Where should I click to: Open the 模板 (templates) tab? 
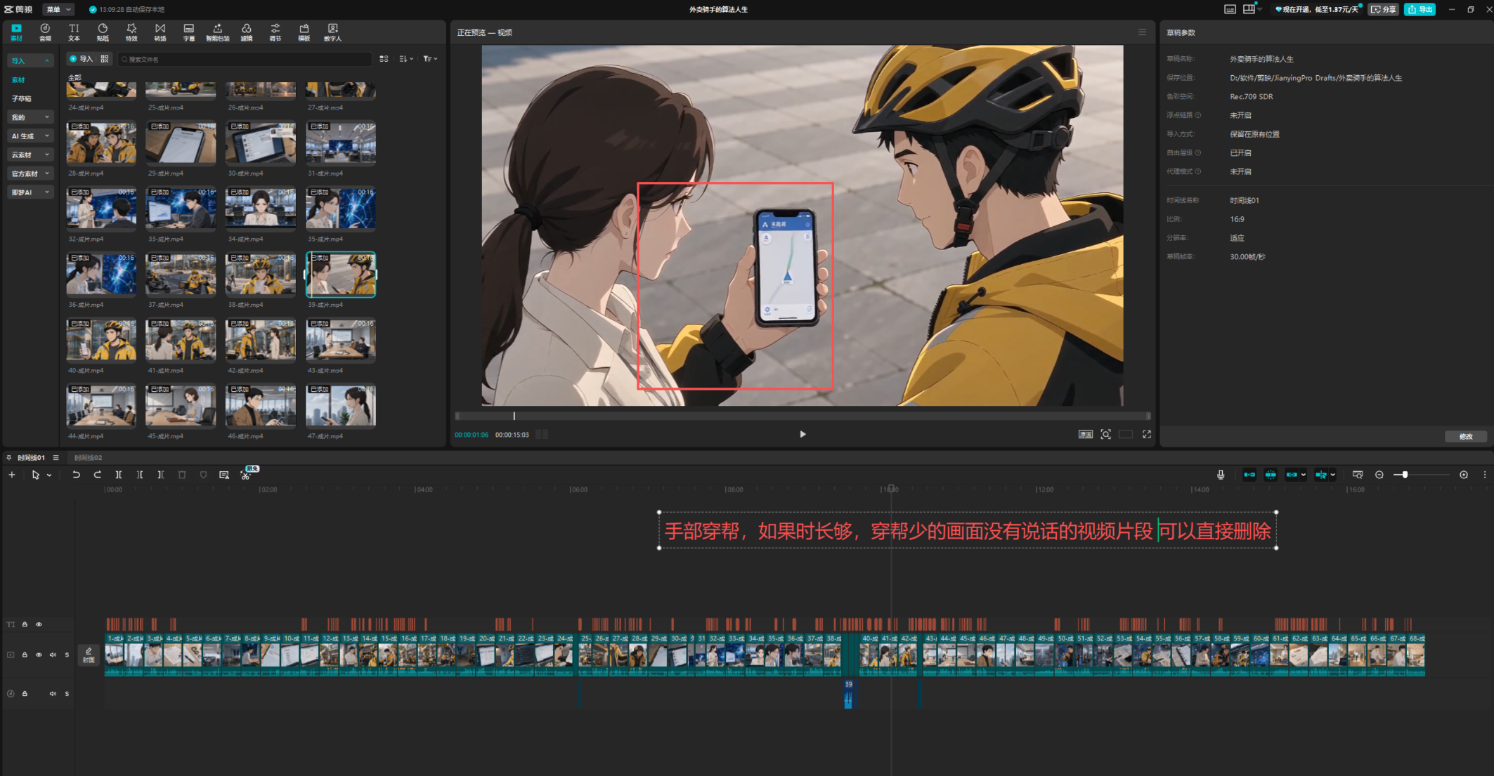(304, 32)
